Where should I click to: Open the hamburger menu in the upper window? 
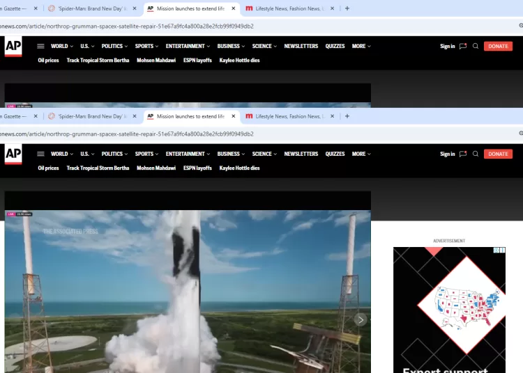40,46
